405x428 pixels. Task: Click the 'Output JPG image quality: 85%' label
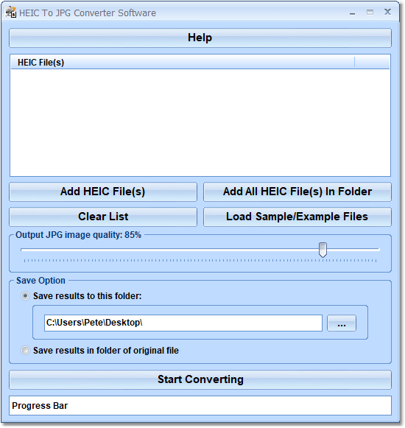coord(78,235)
